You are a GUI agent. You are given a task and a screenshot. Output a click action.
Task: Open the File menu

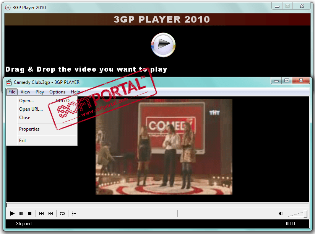click(12, 92)
